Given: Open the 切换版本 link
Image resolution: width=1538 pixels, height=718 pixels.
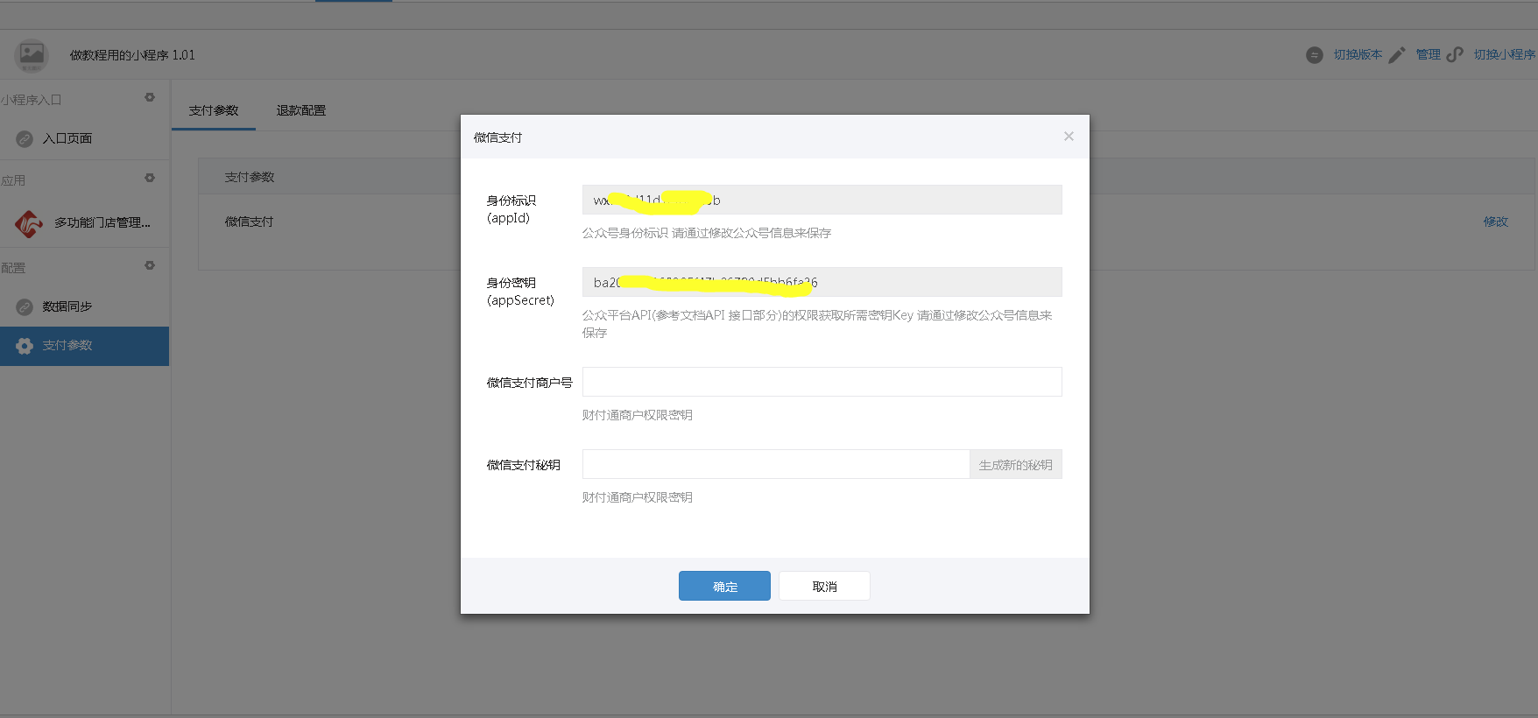Looking at the screenshot, I should [1358, 54].
